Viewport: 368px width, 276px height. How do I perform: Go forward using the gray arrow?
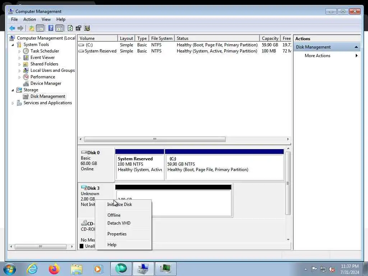20,28
